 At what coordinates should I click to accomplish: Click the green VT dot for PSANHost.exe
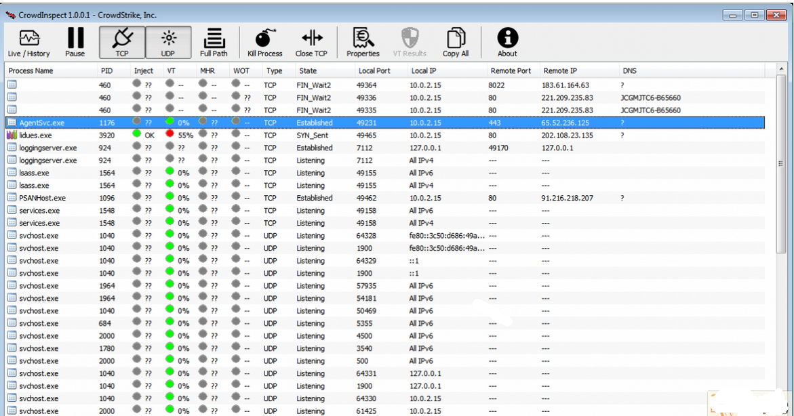click(170, 197)
